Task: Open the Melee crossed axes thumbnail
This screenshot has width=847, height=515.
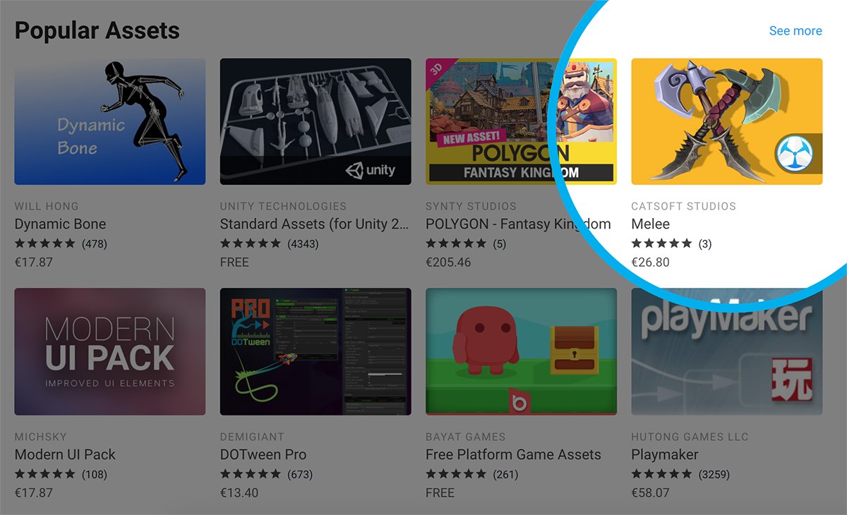Action: [727, 121]
